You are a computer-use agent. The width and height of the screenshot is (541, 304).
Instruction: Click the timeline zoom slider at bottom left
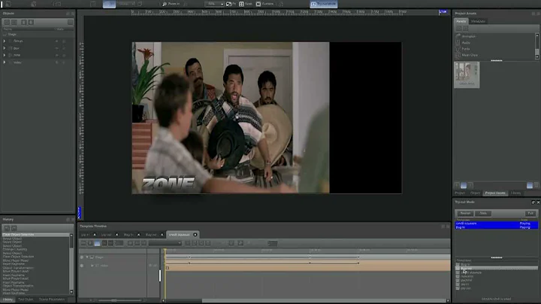(x=114, y=300)
